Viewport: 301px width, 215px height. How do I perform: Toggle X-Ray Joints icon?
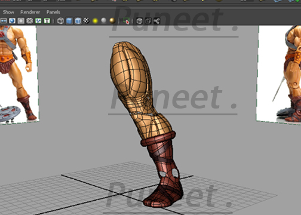pos(157,21)
